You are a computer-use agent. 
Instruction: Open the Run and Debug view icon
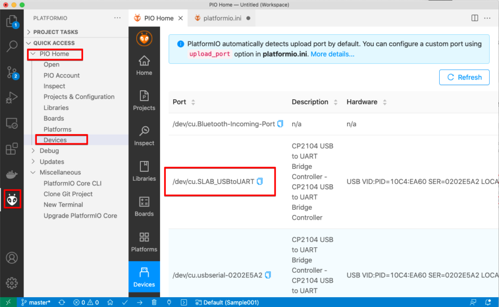(x=12, y=98)
